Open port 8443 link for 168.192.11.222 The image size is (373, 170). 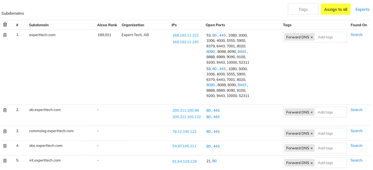(242, 51)
